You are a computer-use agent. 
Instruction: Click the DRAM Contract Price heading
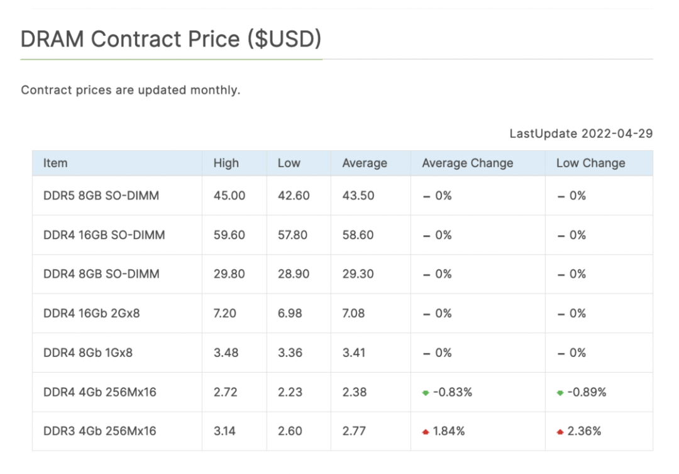171,39
